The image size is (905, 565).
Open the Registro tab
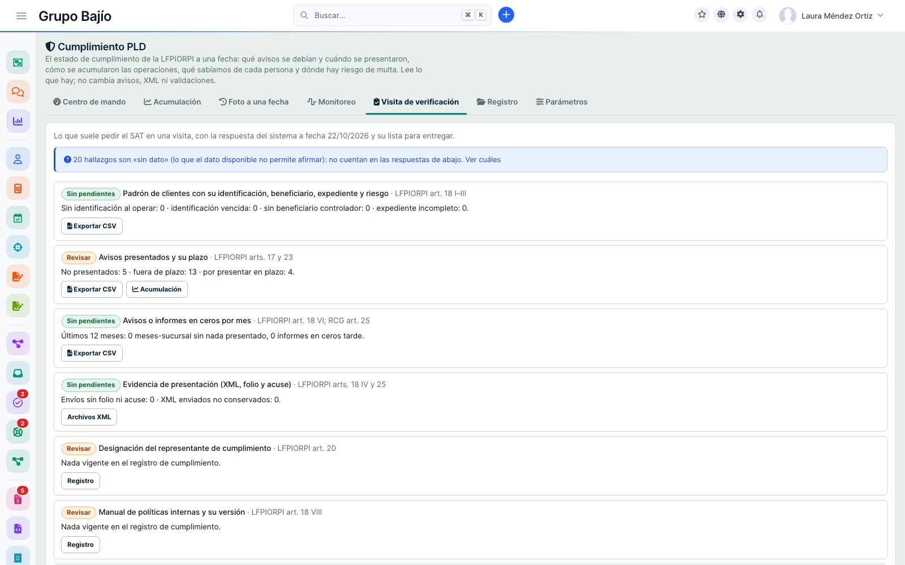[498, 102]
